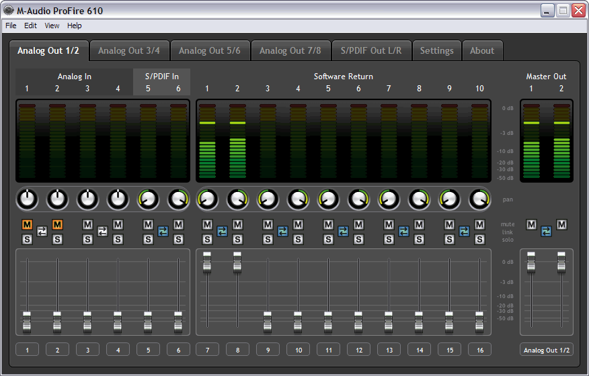Click S/PDIF In 5 pan knob
Viewport: 589px width, 376px height.
point(148,199)
